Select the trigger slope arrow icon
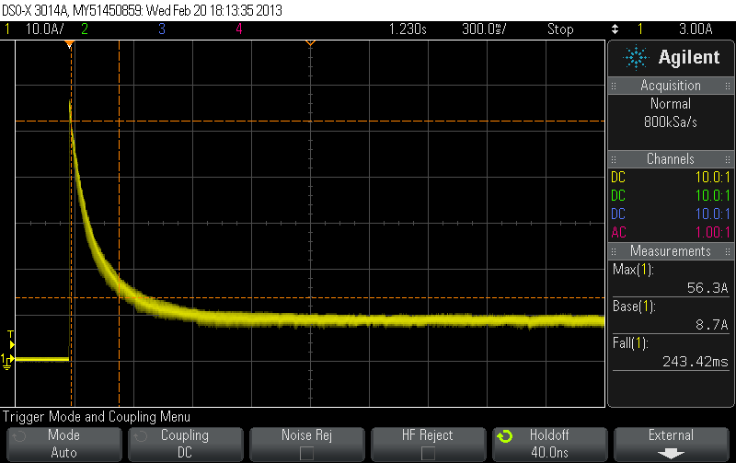The width and height of the screenshot is (736, 463). (615, 29)
